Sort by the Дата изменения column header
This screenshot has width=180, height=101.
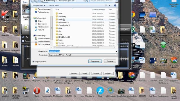pyautogui.click(x=98, y=10)
